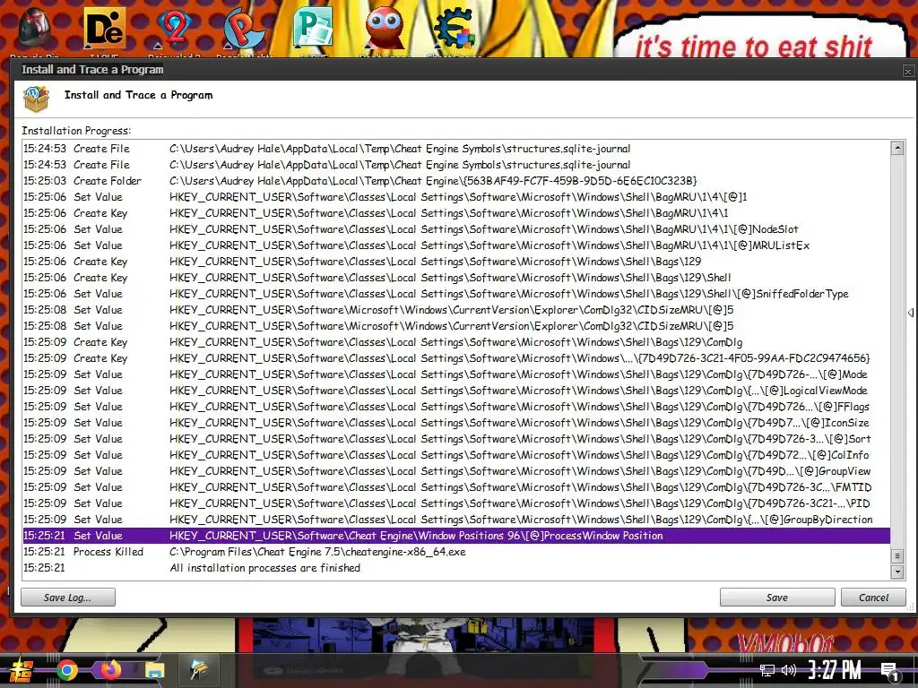918x688 pixels.
Task: Open Firefox from the taskbar
Action: pos(110,670)
